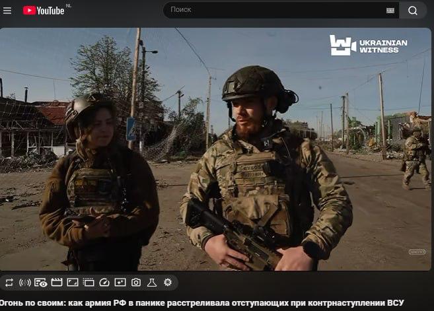Open the playback speed gauge icon
The image size is (434, 311).
[104, 283]
